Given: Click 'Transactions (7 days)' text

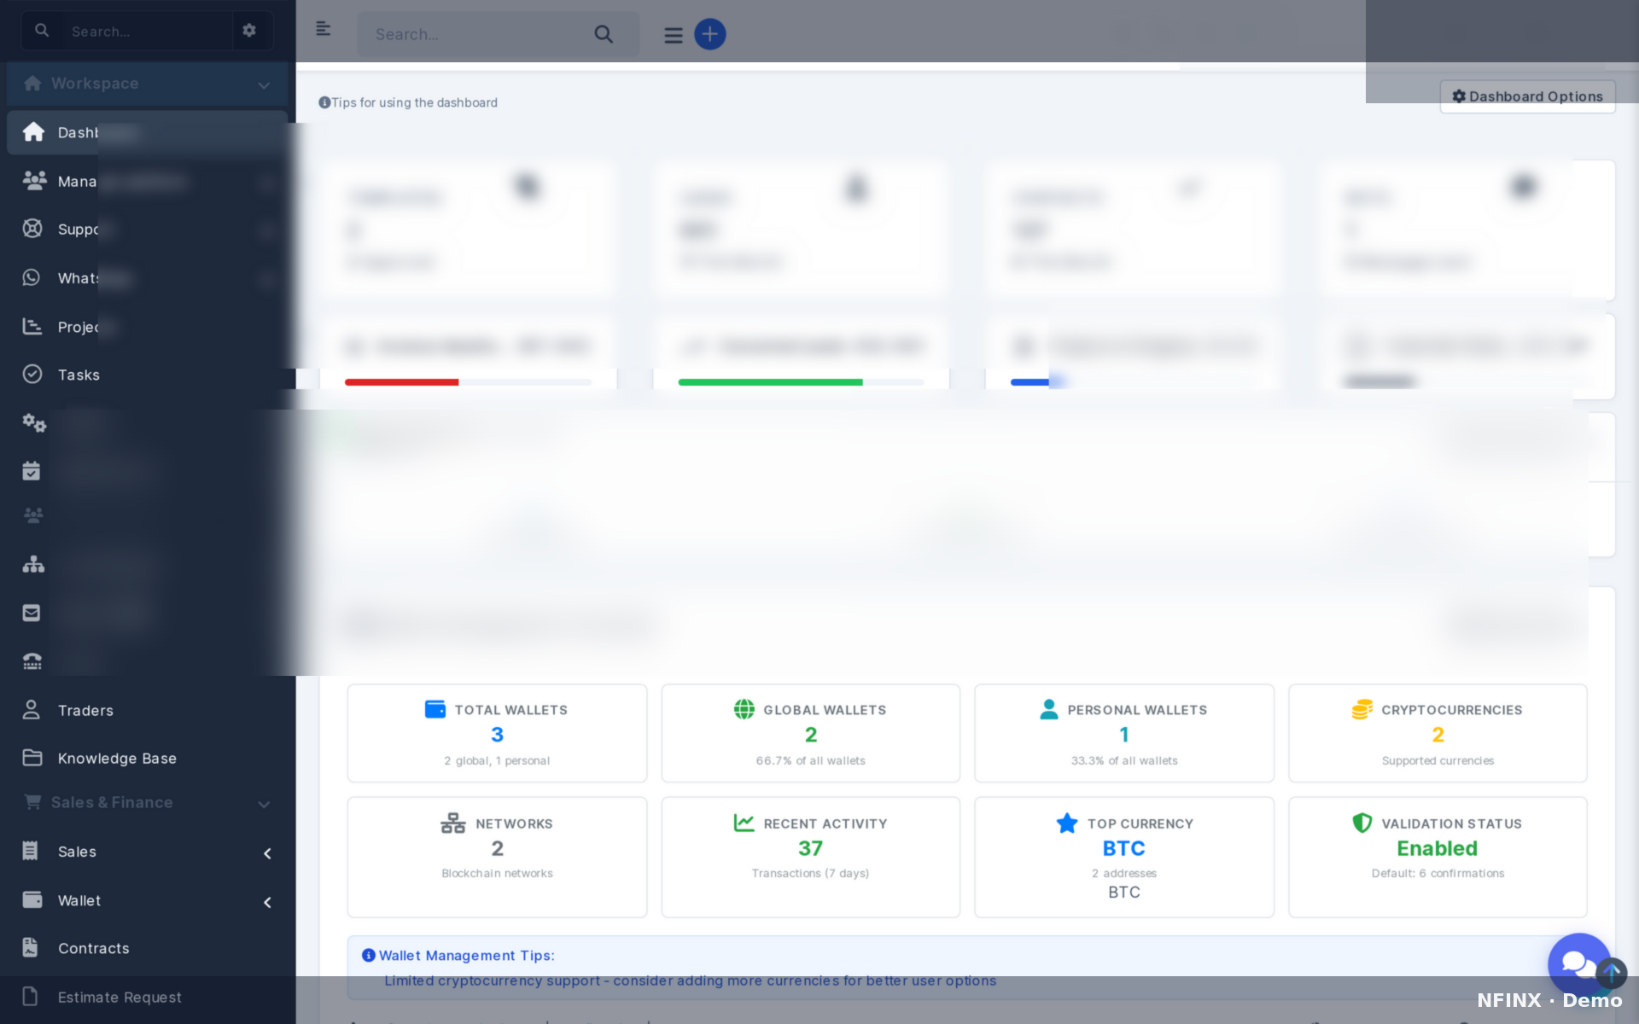Looking at the screenshot, I should click(x=810, y=873).
